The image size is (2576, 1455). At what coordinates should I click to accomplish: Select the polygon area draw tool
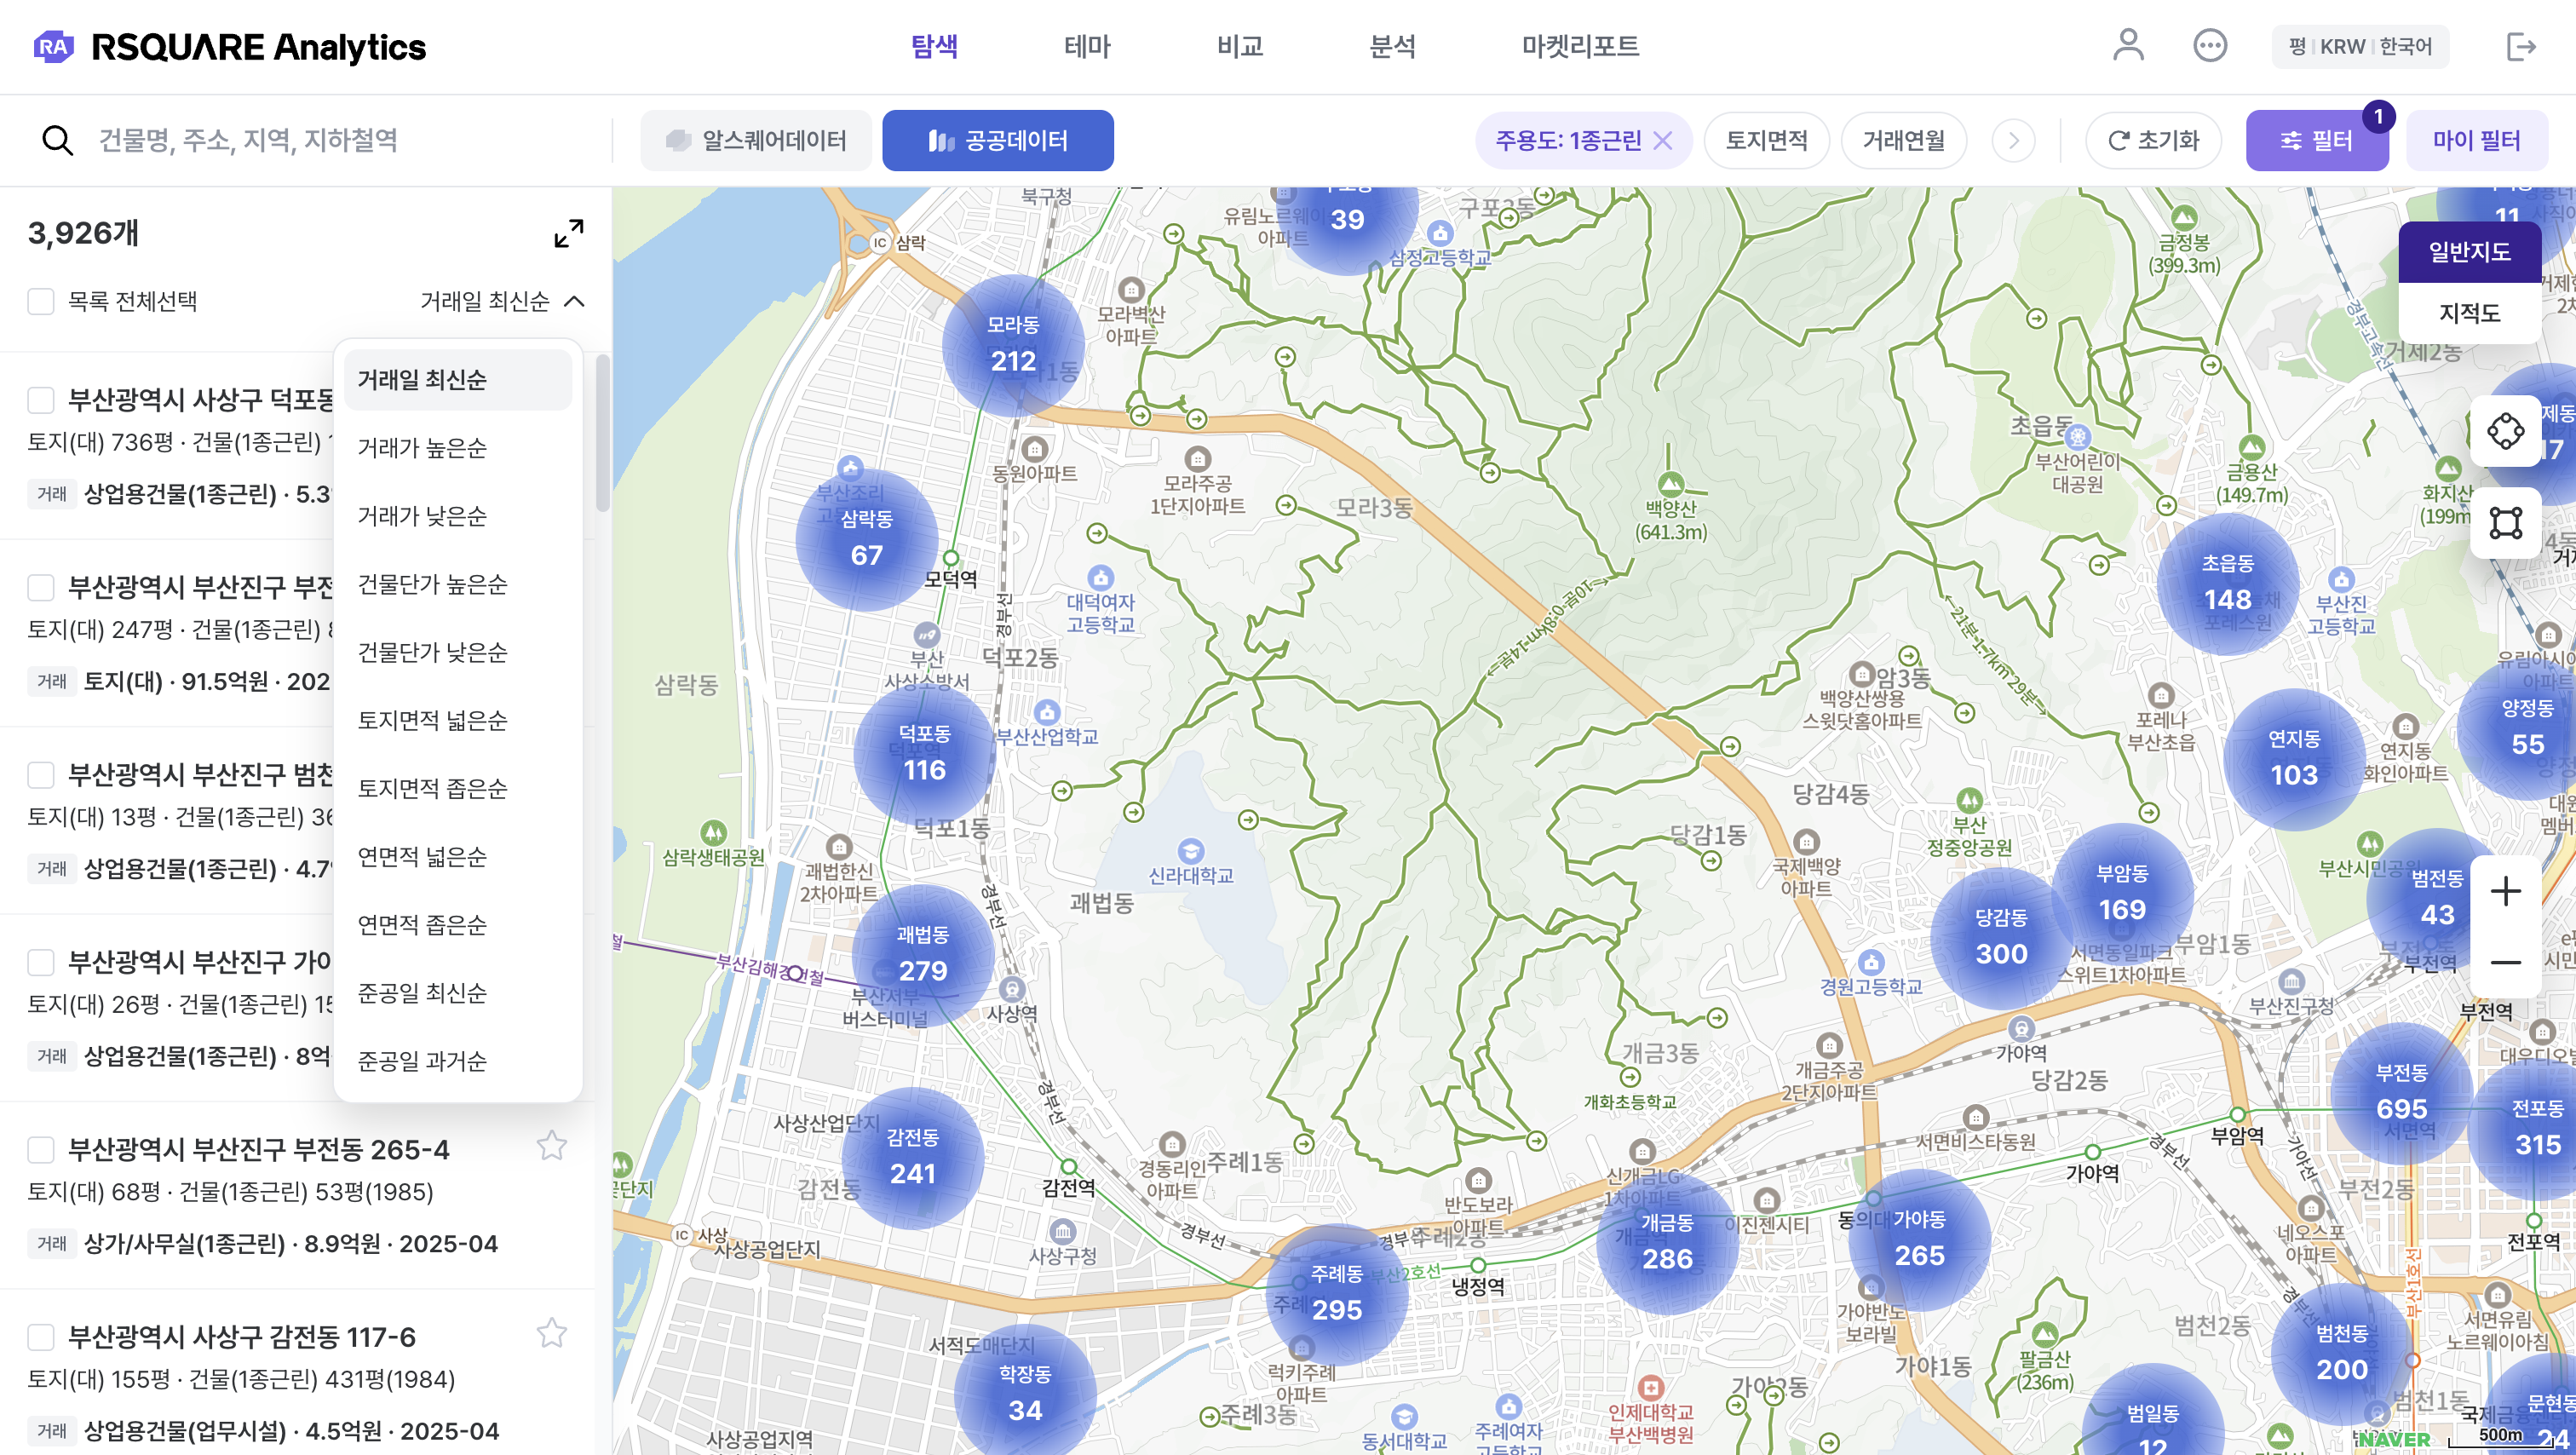(2505, 523)
